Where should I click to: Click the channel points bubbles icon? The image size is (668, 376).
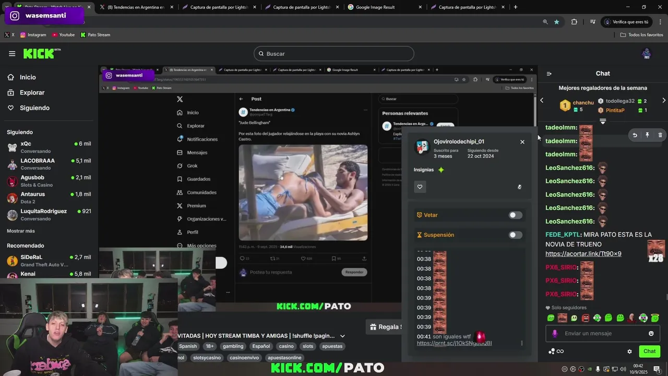coord(551,351)
